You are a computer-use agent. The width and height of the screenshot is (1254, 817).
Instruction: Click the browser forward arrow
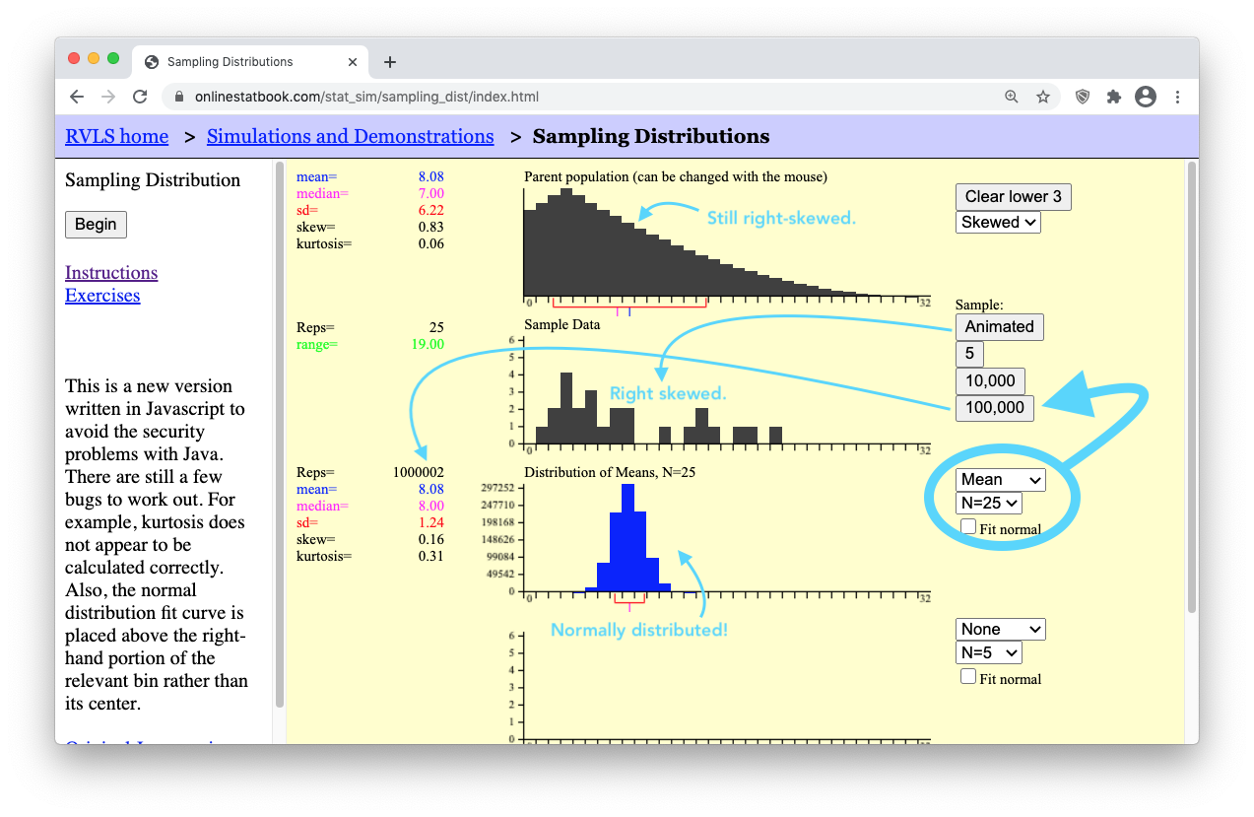point(108,97)
